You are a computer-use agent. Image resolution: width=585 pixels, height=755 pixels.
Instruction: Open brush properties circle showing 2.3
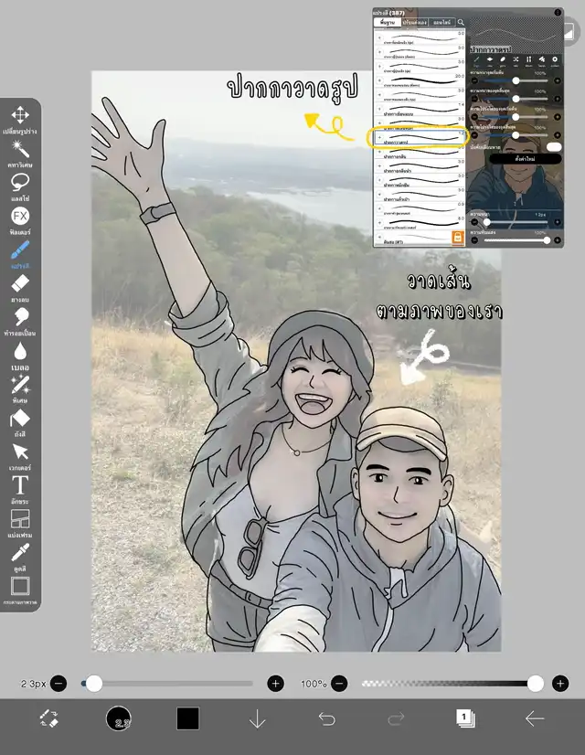coord(119,718)
